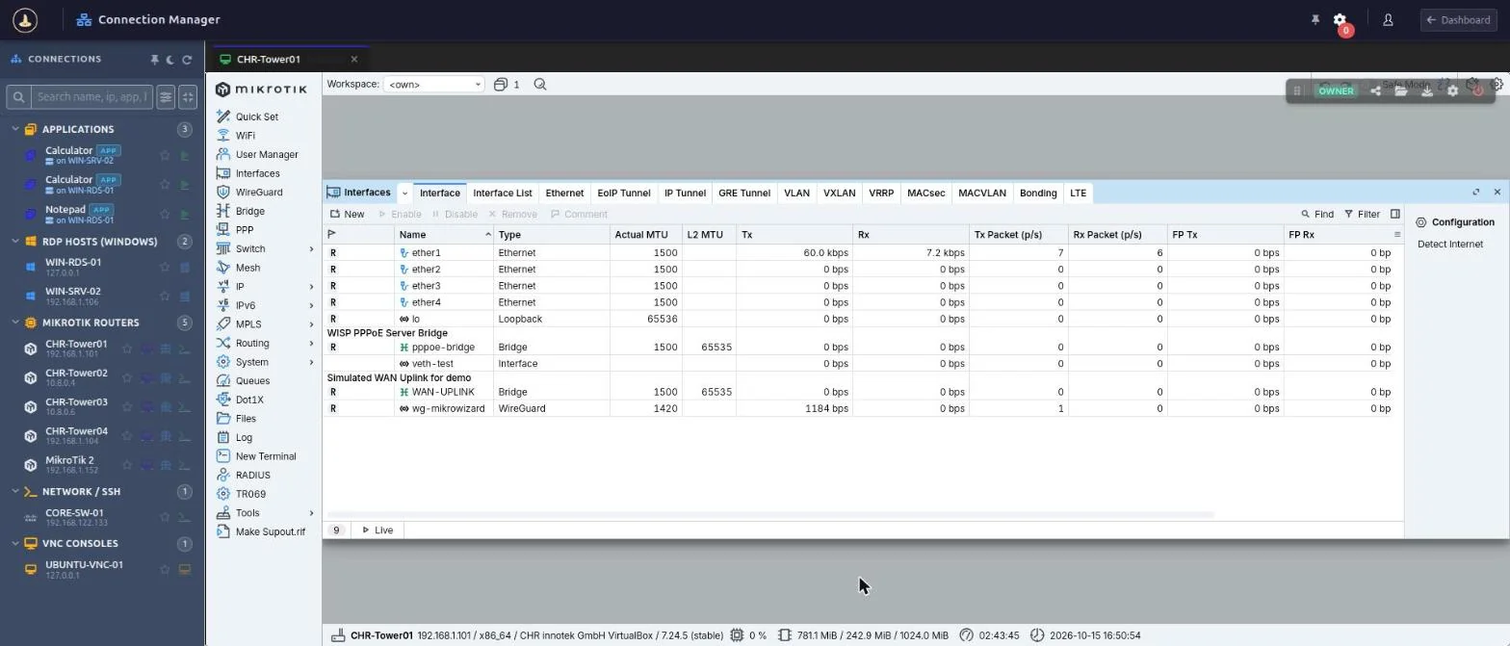This screenshot has height=646, width=1510.
Task: Click the refresh connections icon
Action: pos(187,60)
